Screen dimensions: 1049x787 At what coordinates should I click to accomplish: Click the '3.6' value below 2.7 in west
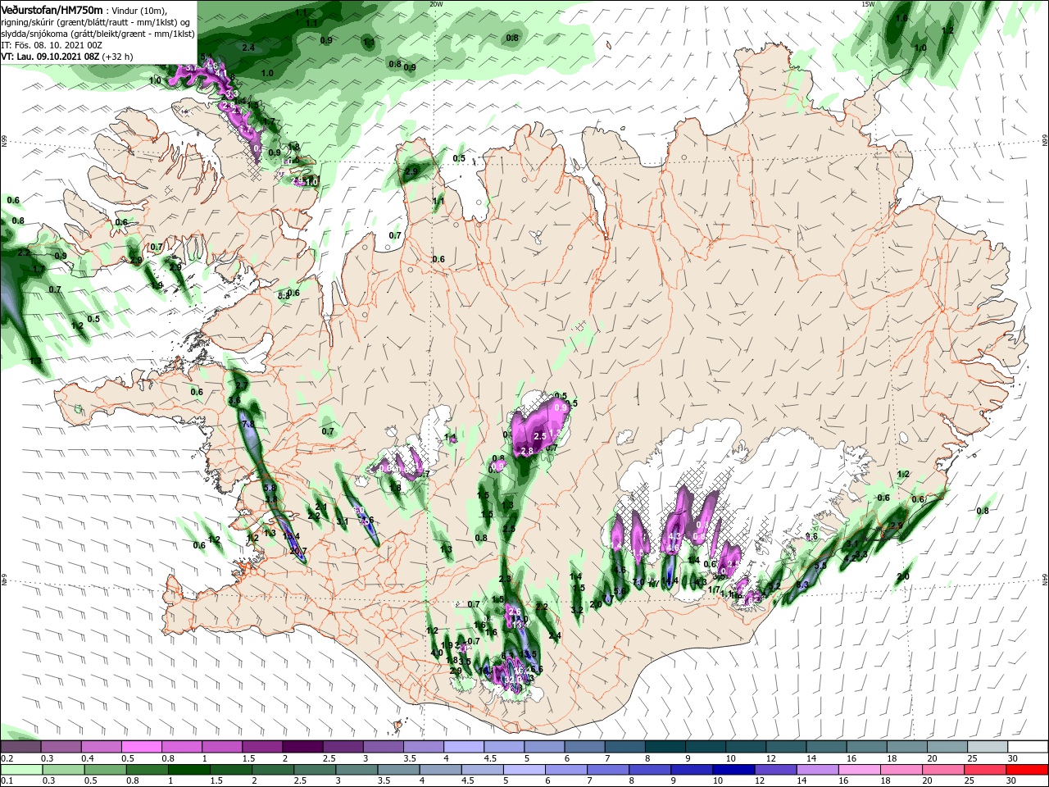(x=234, y=400)
